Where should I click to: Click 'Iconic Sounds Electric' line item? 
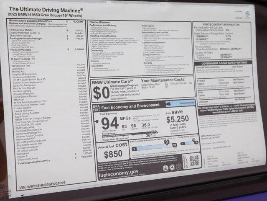tap(25, 96)
